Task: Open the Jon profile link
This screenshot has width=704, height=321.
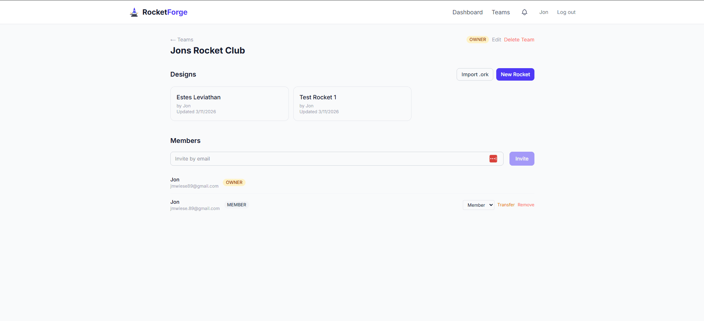Action: click(544, 12)
